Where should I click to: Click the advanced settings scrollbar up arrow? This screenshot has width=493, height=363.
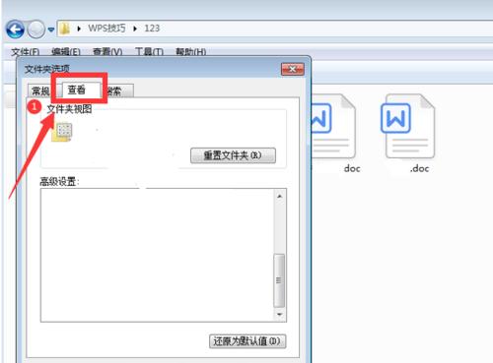point(279,196)
